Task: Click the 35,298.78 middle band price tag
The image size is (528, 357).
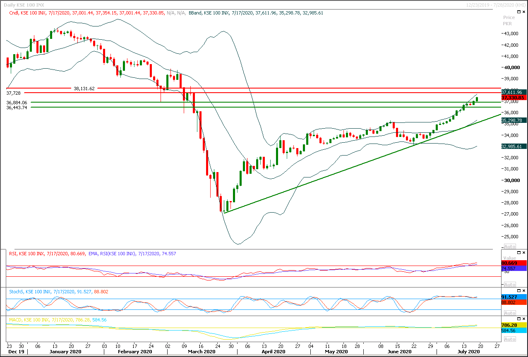Action: (514, 120)
